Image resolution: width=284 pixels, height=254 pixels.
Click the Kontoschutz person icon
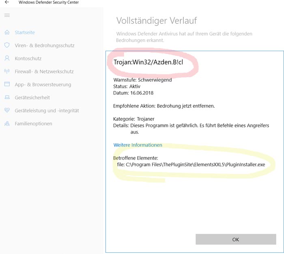coord(7,58)
